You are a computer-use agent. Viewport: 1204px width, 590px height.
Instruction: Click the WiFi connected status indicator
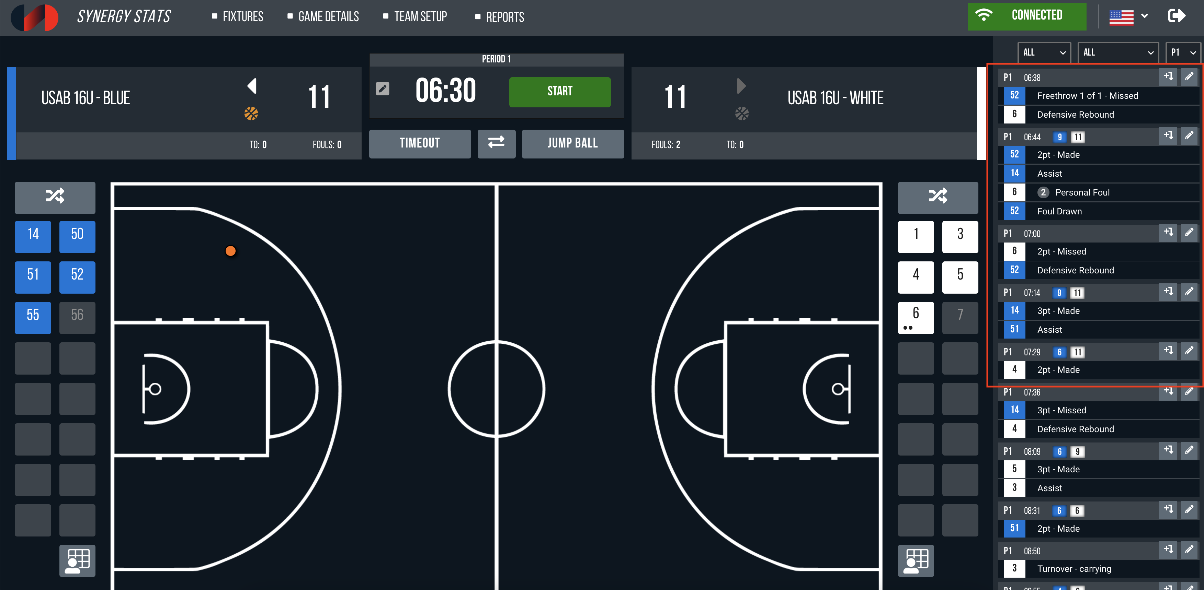[x=1026, y=15]
